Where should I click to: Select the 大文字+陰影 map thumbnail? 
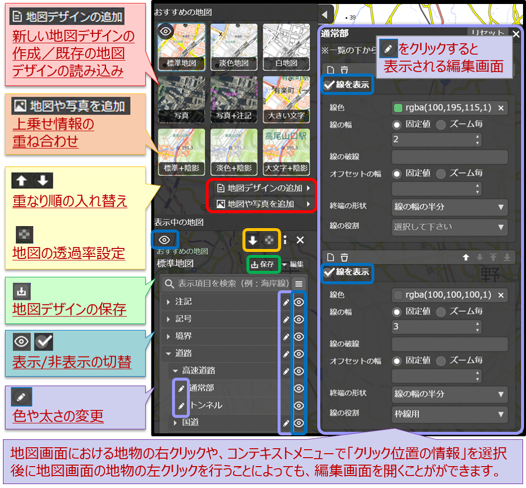(x=286, y=152)
